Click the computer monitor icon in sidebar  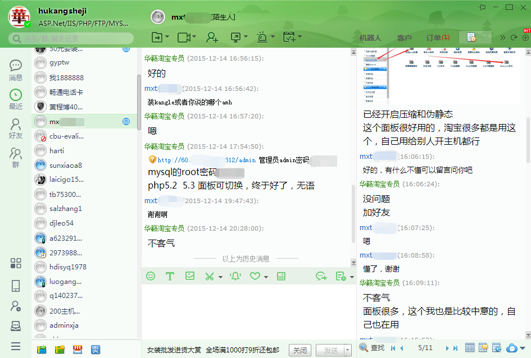click(16, 326)
